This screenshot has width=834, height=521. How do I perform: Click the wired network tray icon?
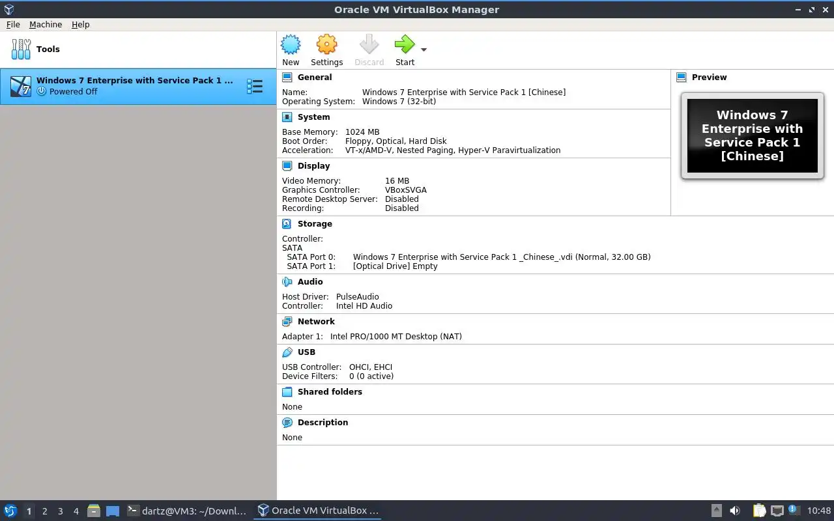[x=777, y=511]
